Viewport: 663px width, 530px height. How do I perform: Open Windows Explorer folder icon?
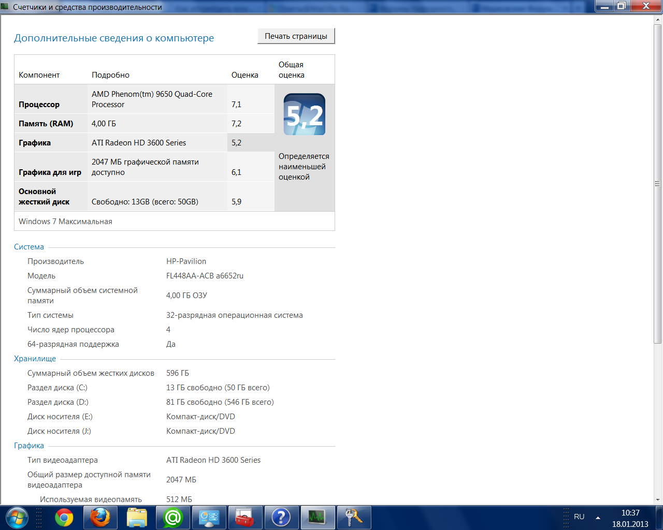click(x=137, y=517)
